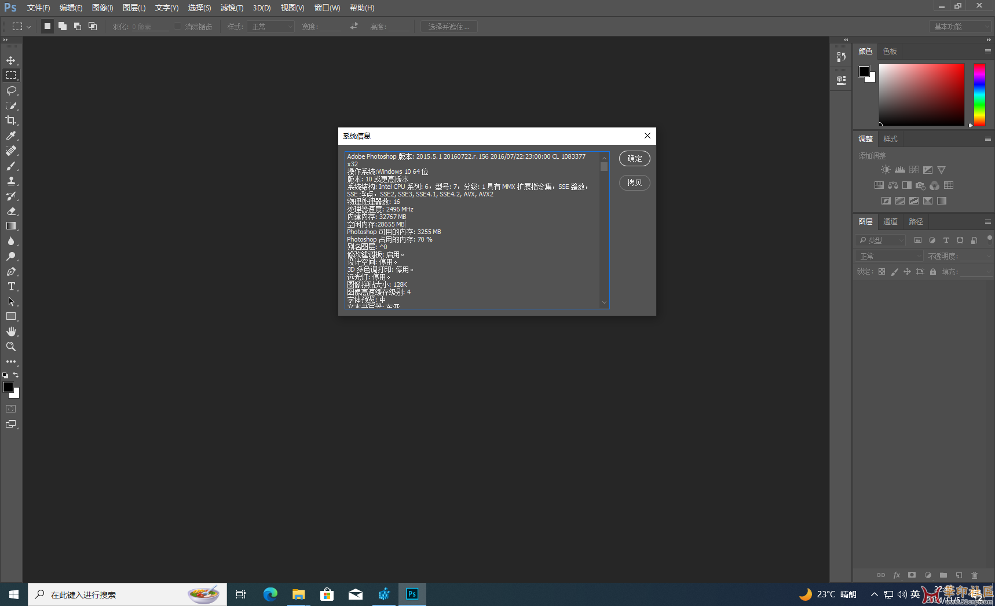Open the layer filter type dropdown

[880, 240]
